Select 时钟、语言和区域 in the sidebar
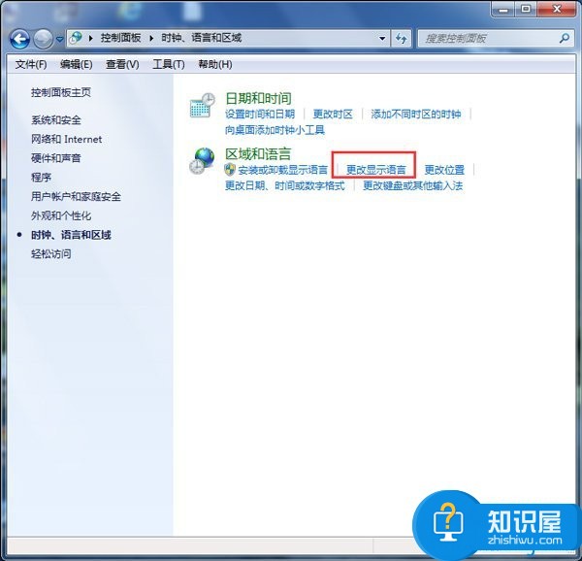This screenshot has width=582, height=561. pos(71,235)
